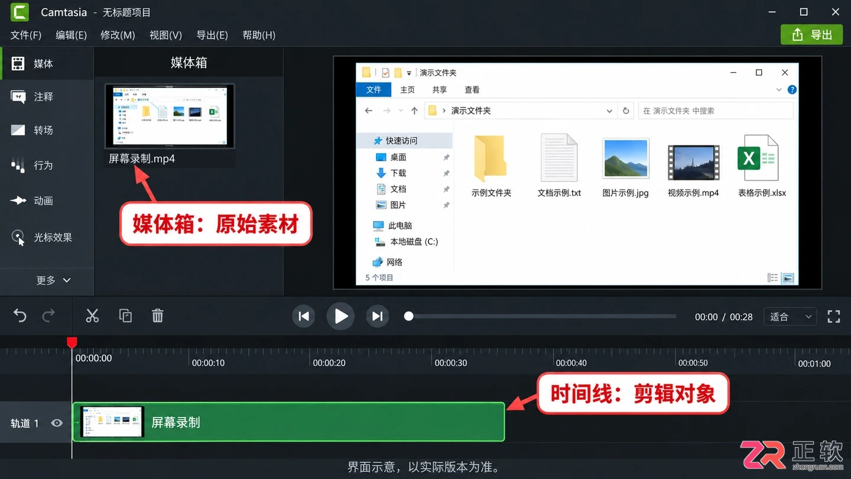Click the 00:28 total duration readout
The width and height of the screenshot is (851, 479).
tap(741, 317)
